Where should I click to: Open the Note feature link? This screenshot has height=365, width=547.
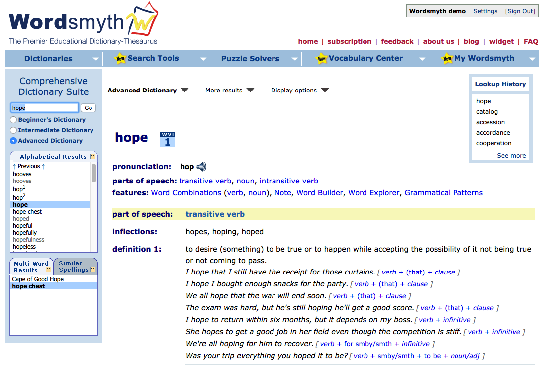tap(282, 193)
